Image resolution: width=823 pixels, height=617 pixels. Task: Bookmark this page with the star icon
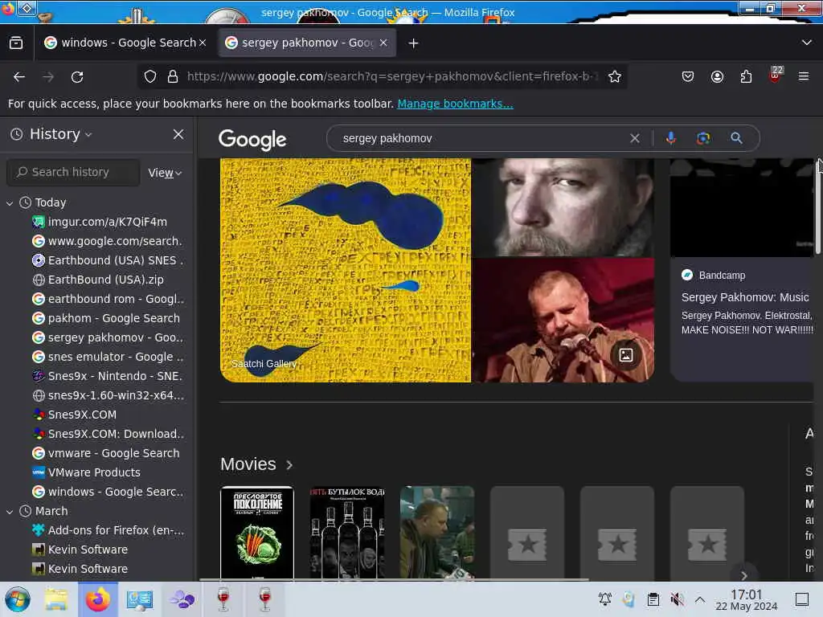(615, 76)
